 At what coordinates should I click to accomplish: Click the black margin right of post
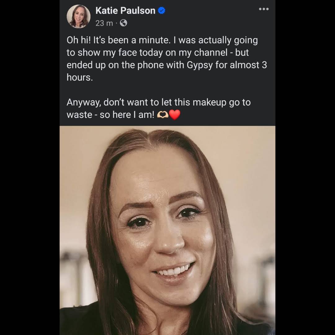(x=305, y=167)
